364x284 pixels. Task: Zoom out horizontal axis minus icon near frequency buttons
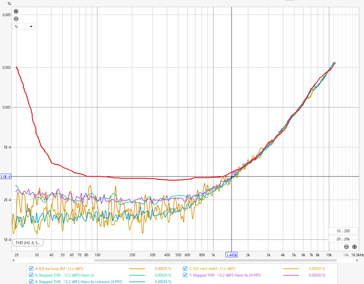(346, 247)
